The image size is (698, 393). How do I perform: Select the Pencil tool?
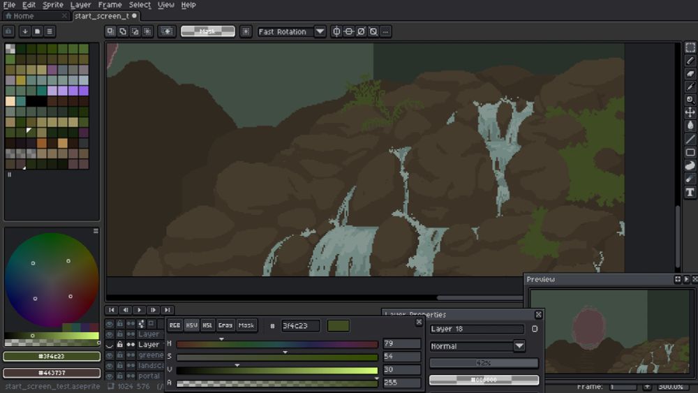(x=690, y=61)
